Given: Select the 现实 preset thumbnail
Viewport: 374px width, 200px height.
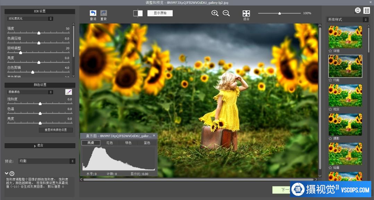Looking at the screenshot, I should tap(345, 96).
